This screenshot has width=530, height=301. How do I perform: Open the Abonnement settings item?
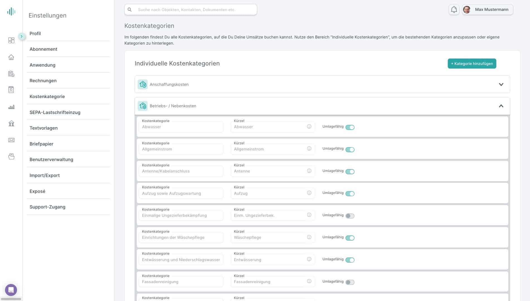(x=68, y=49)
